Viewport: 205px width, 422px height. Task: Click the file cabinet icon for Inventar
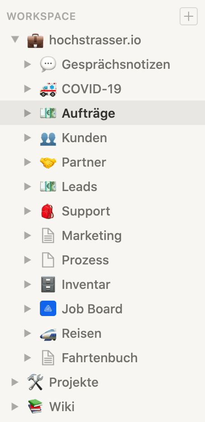point(48,284)
